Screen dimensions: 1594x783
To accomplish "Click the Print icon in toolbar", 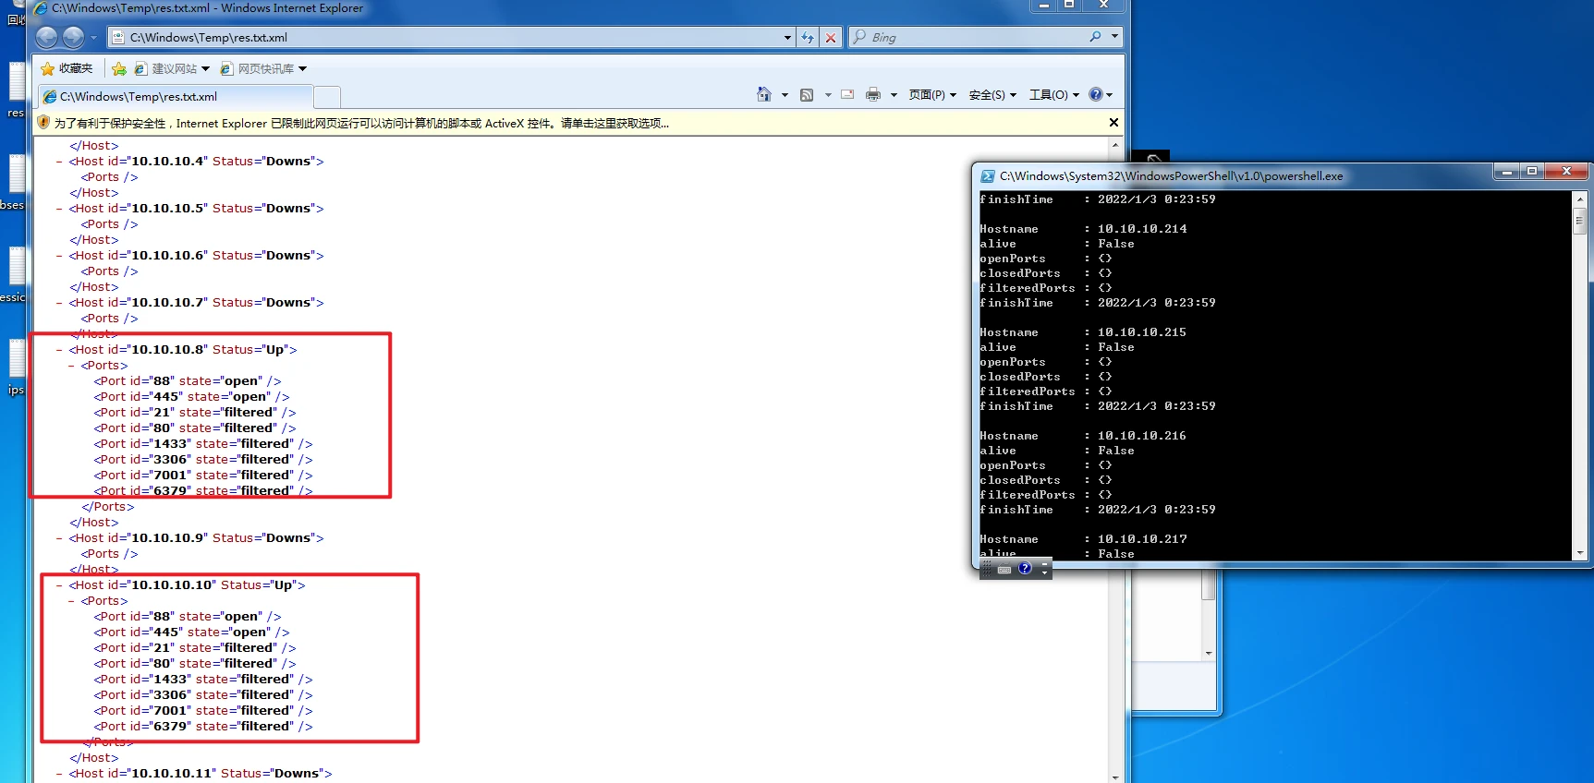I will tap(872, 95).
